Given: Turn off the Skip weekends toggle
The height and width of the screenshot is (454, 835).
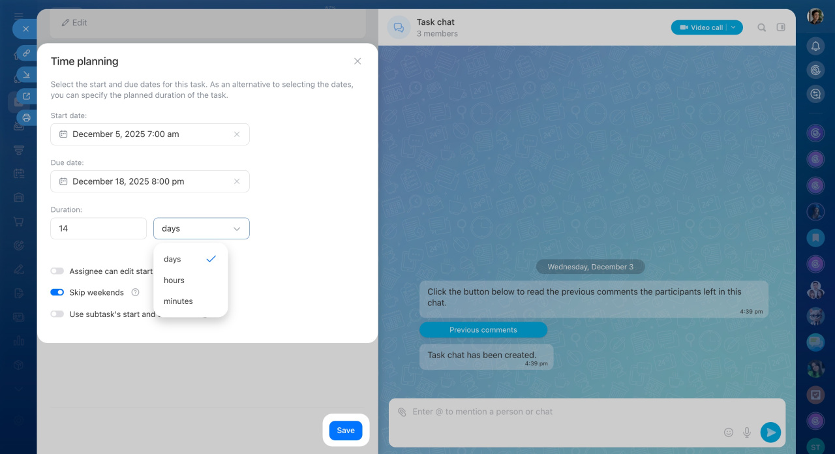Looking at the screenshot, I should click(x=57, y=292).
